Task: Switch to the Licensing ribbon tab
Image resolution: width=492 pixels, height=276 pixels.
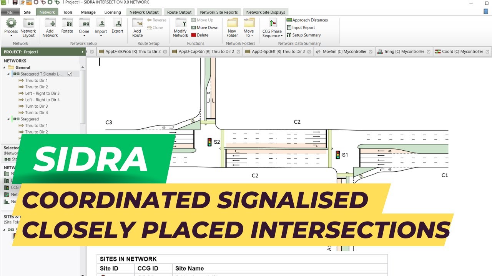Action: tap(112, 12)
